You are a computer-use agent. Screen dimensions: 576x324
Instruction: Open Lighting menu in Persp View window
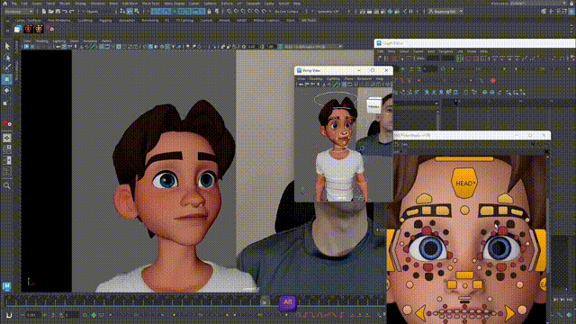click(x=333, y=78)
